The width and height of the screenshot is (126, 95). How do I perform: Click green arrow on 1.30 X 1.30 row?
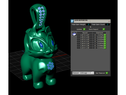pos(105,46)
